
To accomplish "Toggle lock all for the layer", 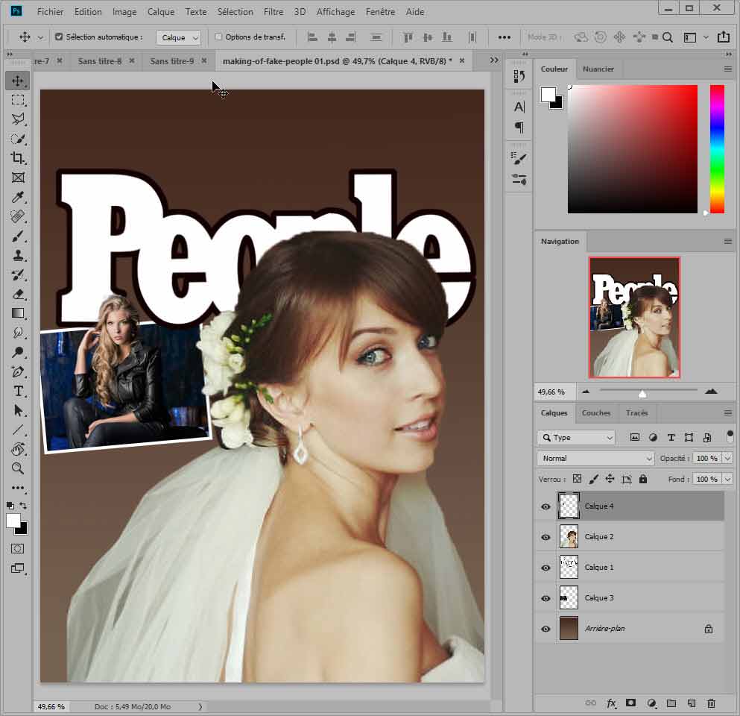I will click(643, 479).
